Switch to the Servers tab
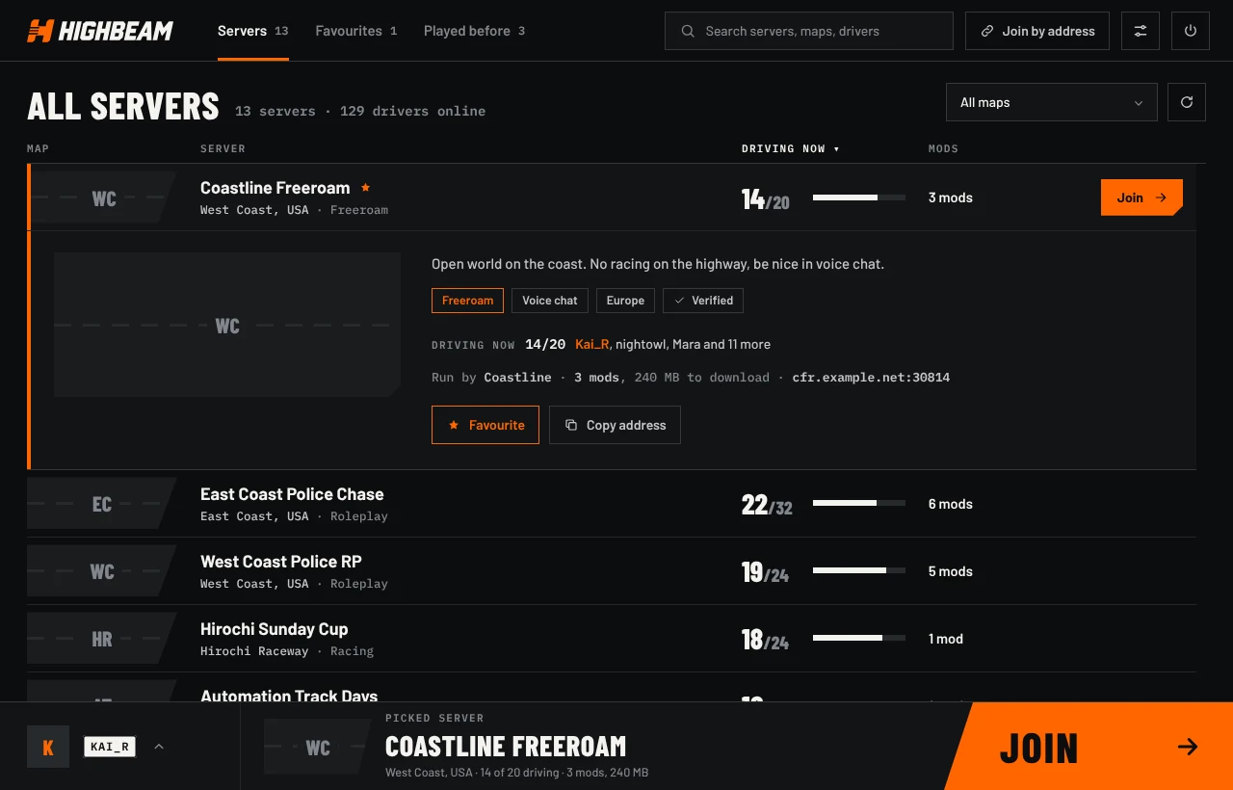The height and width of the screenshot is (790, 1233). [253, 31]
